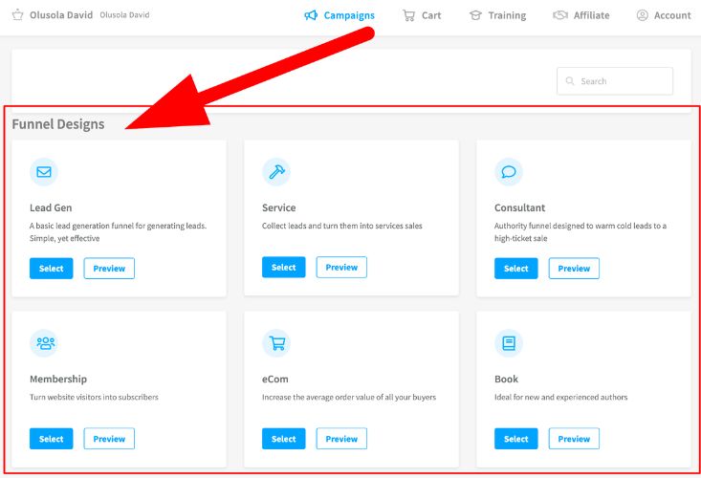
Task: Click 'Increase the average order value' description
Action: point(349,397)
